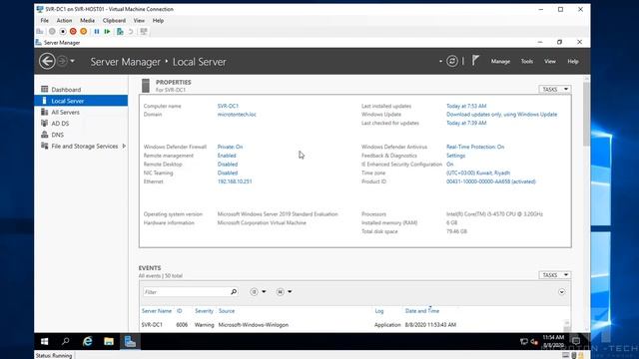639x359 pixels.
Task: Open the File menu in VM Connection
Action: point(44,20)
